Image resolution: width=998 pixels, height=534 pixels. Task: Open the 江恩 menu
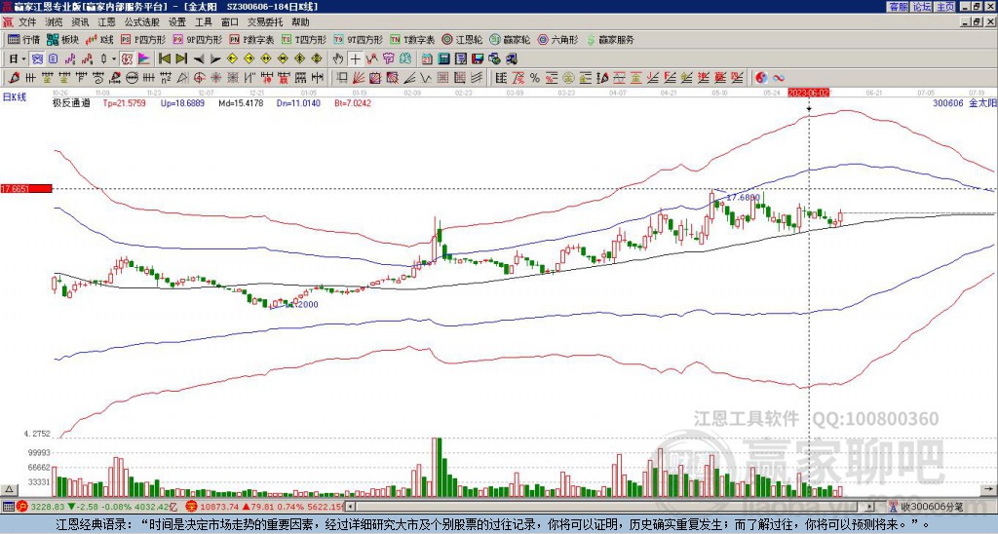coord(106,22)
